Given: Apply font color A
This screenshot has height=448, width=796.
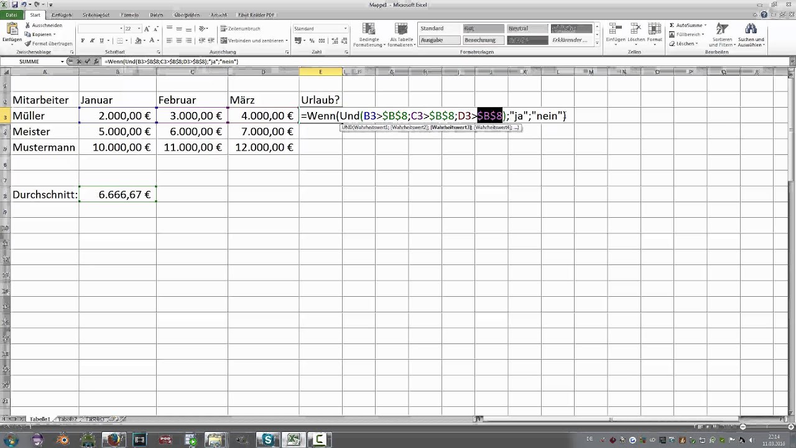Looking at the screenshot, I should tap(152, 40).
